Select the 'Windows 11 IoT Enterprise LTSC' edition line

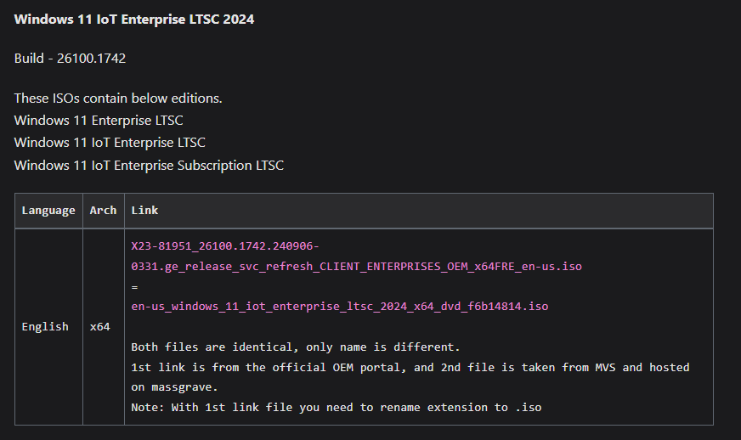(110, 143)
